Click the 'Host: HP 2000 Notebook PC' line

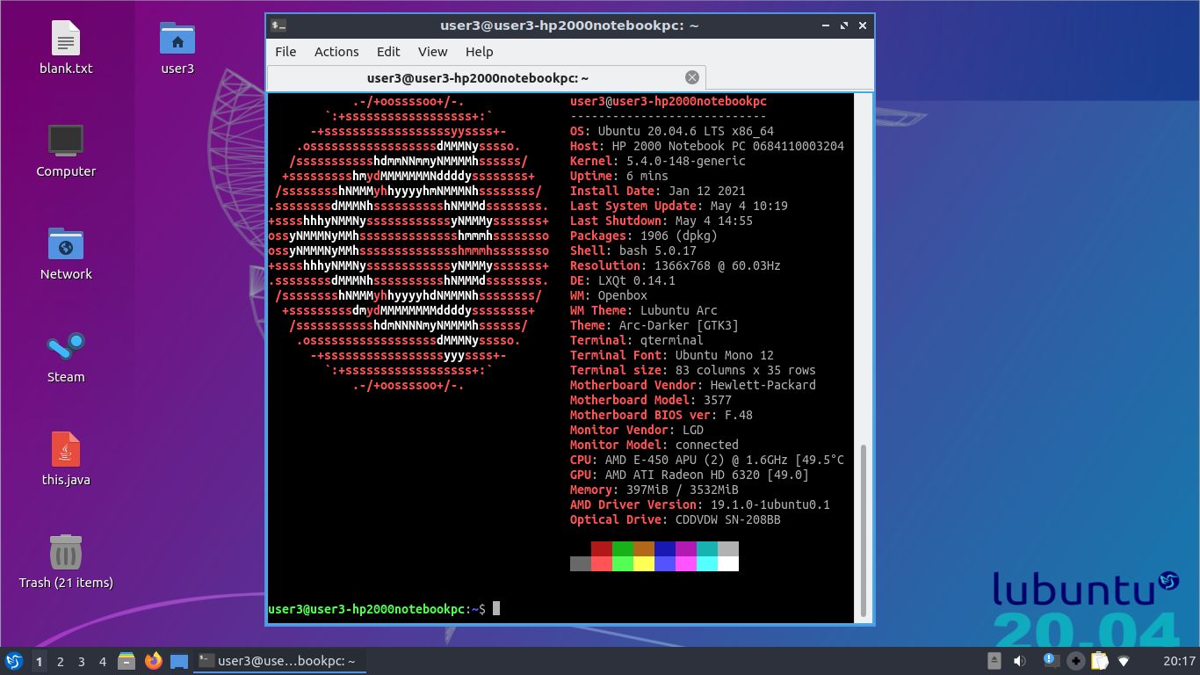click(x=706, y=146)
